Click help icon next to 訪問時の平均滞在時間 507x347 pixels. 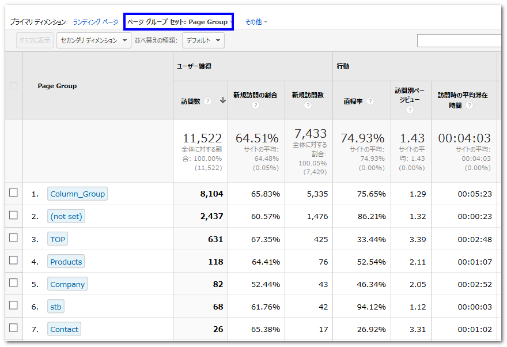click(470, 105)
